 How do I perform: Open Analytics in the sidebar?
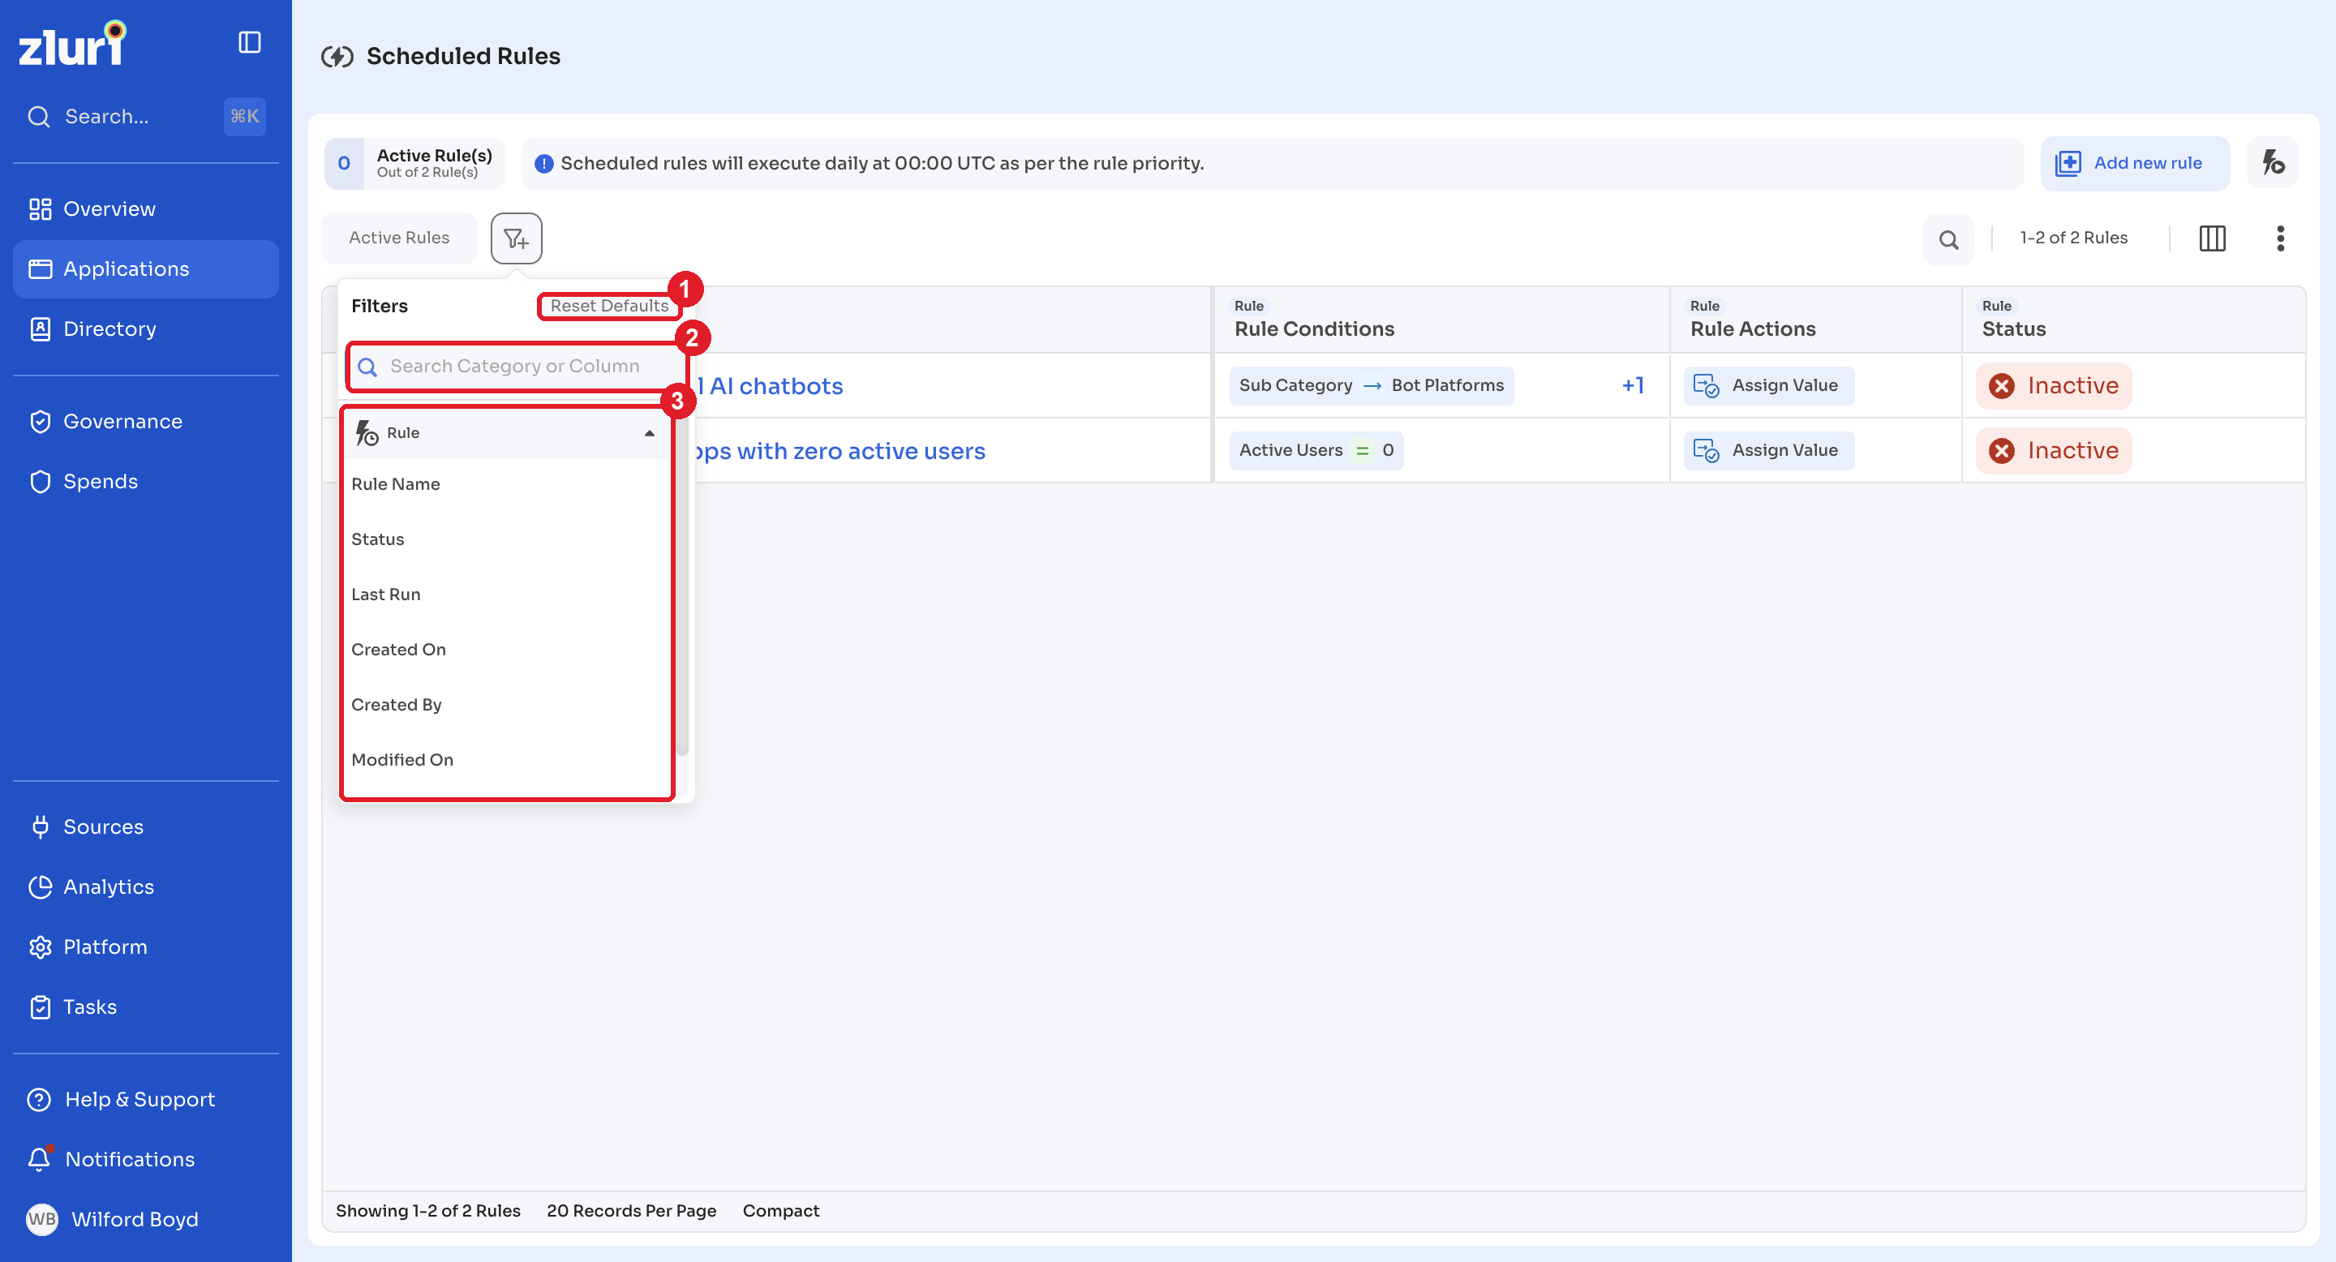[x=146, y=886]
